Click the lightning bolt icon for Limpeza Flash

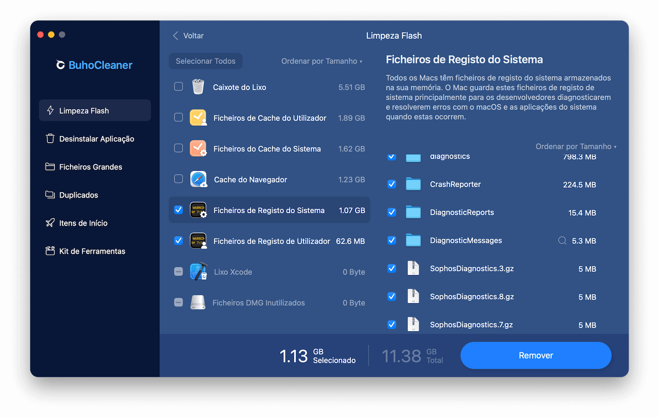50,111
